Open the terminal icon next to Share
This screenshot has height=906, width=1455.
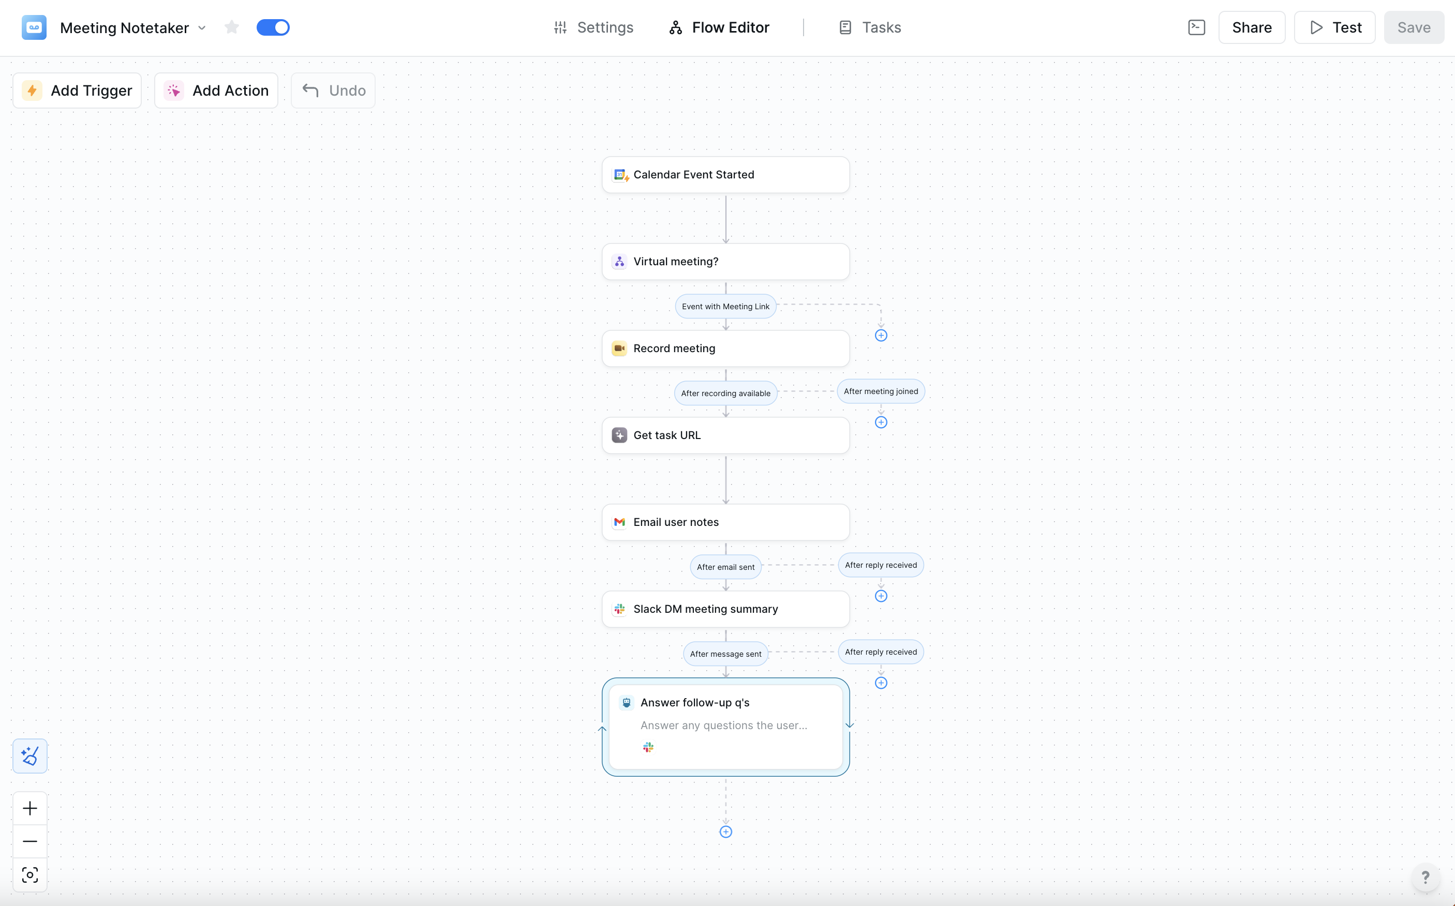point(1197,27)
